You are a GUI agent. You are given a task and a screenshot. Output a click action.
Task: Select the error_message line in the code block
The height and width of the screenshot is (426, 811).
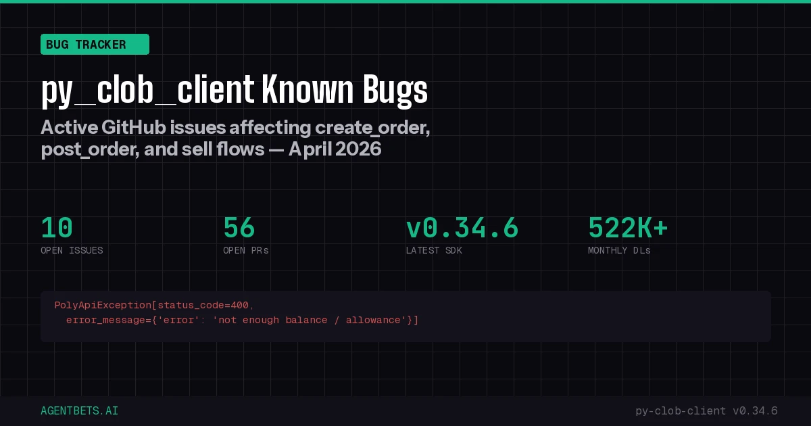[x=242, y=320]
